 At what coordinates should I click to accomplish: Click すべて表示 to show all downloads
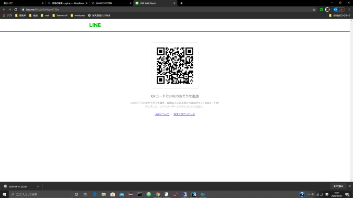[338, 186]
